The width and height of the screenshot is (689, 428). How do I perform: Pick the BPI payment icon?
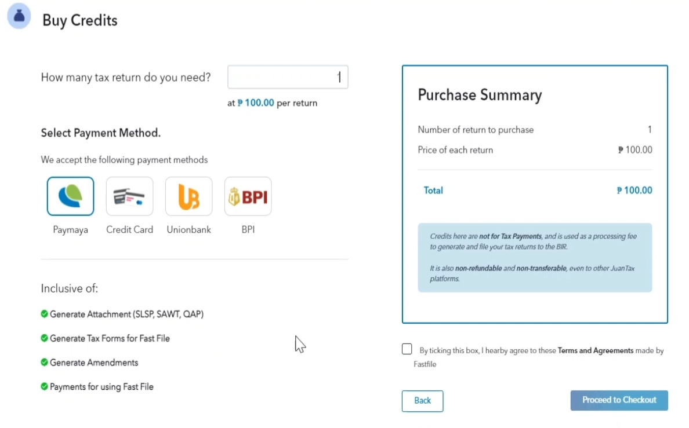pyautogui.click(x=248, y=196)
